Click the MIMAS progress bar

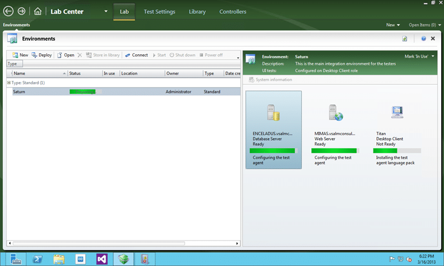coord(335,151)
